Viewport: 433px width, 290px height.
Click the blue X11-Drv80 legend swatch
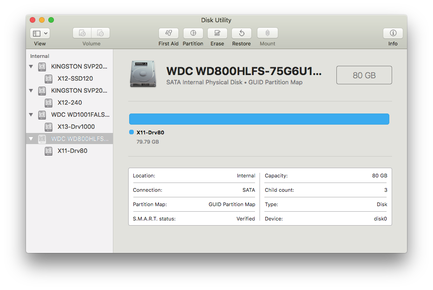[x=131, y=132]
